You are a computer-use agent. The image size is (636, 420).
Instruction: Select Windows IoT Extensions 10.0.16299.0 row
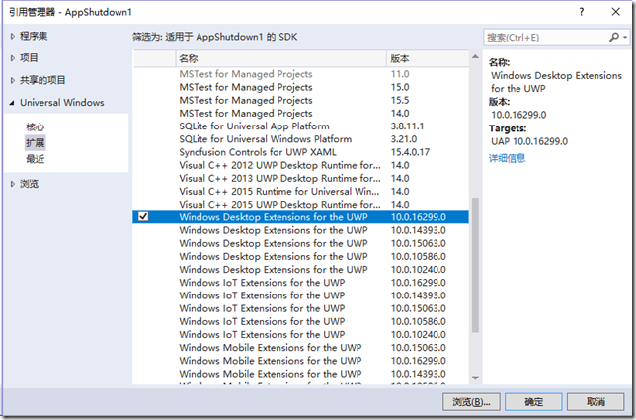pos(301,283)
